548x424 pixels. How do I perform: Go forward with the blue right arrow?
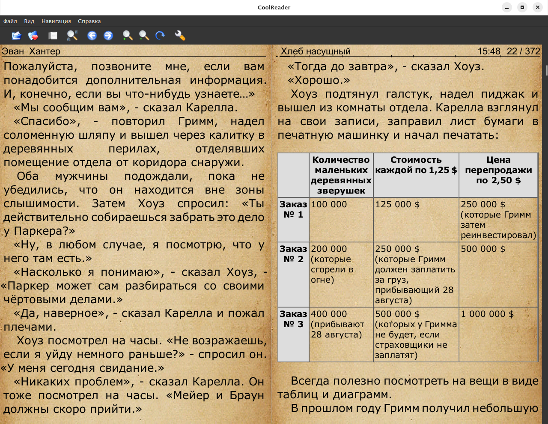(108, 36)
